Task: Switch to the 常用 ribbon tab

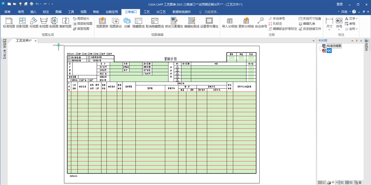Action: click(21, 12)
